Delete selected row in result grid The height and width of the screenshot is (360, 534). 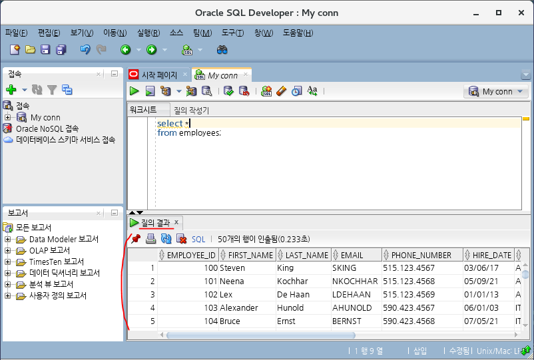[x=182, y=239]
